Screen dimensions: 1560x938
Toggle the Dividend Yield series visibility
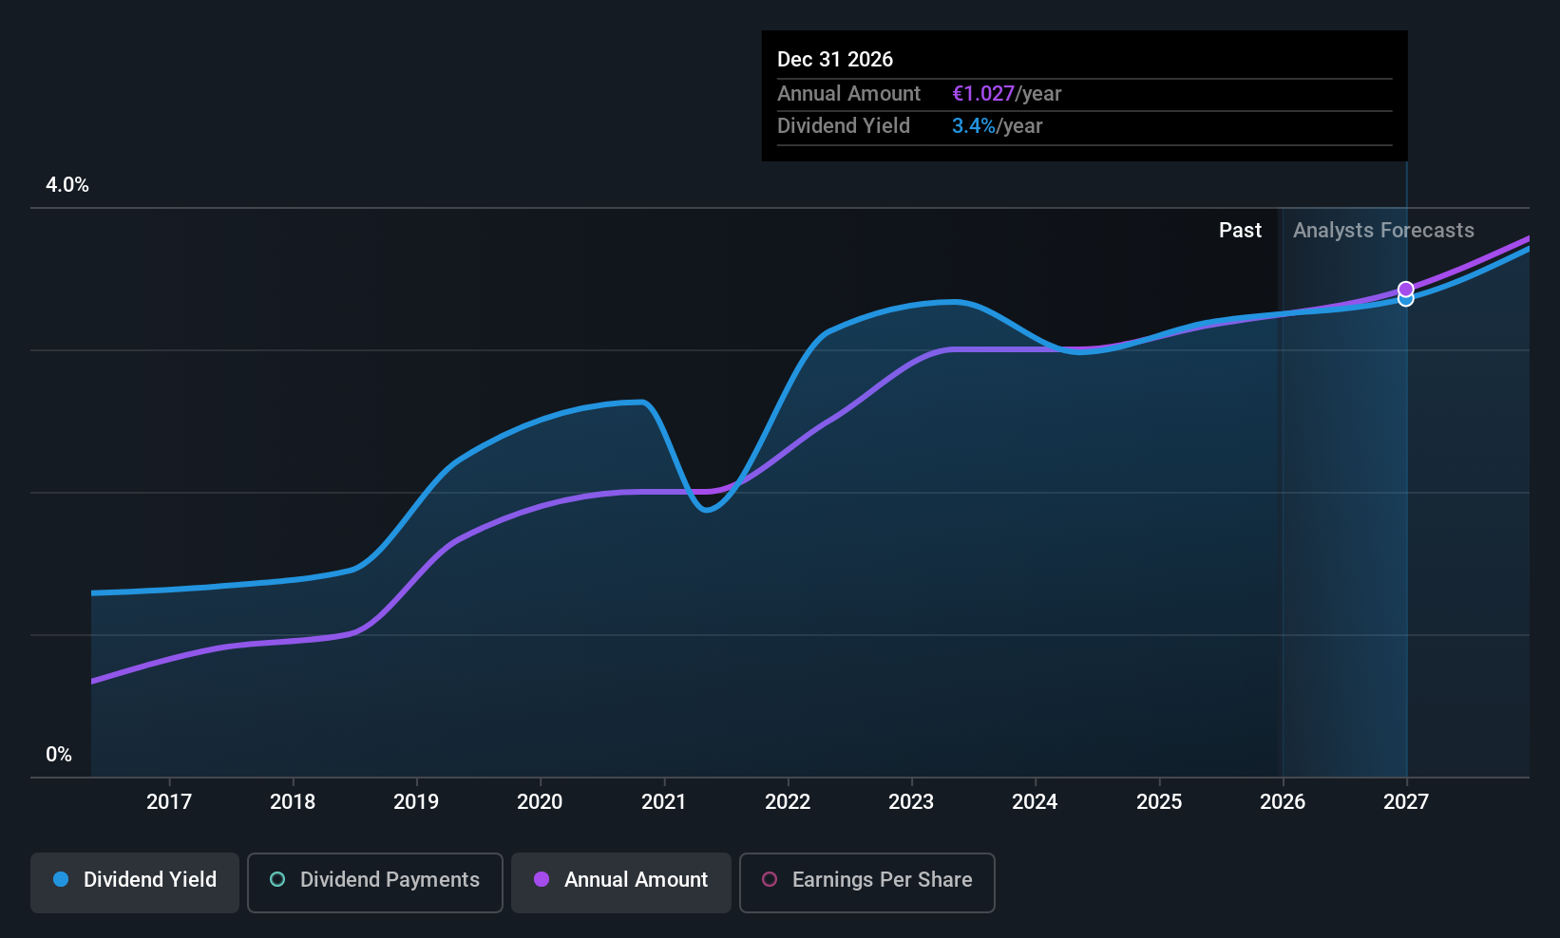click(x=134, y=880)
